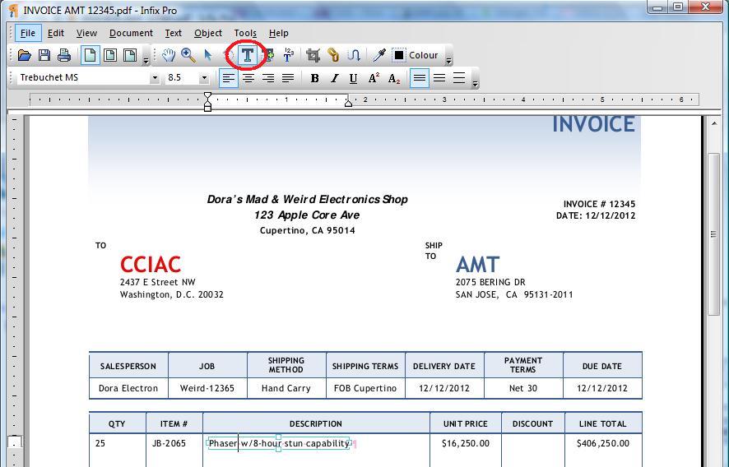729x467 pixels.
Task: Open the View menu
Action: [x=86, y=33]
